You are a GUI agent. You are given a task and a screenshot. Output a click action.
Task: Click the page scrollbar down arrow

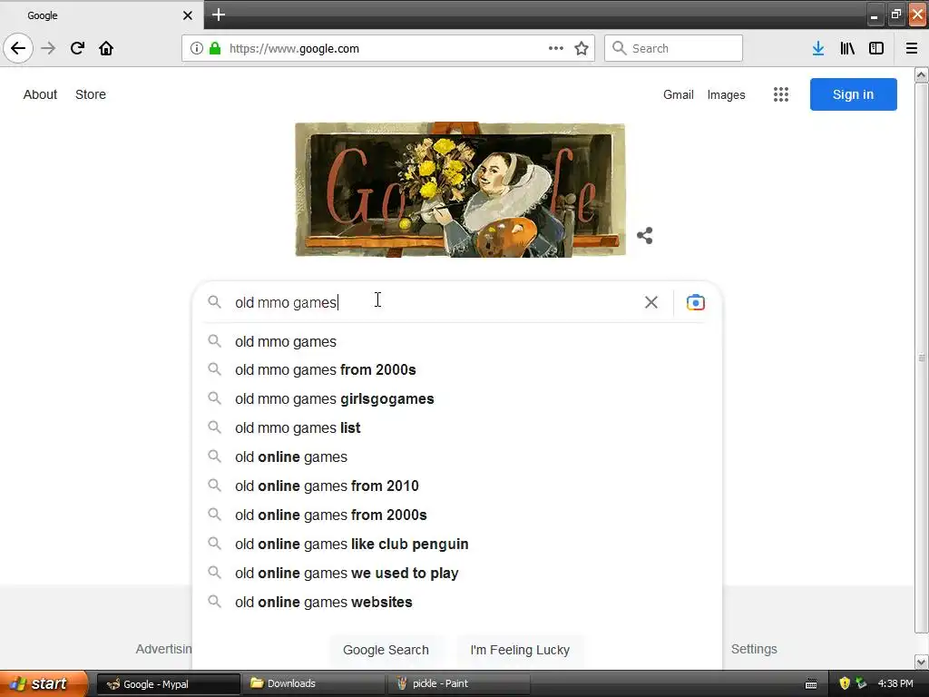(x=921, y=662)
